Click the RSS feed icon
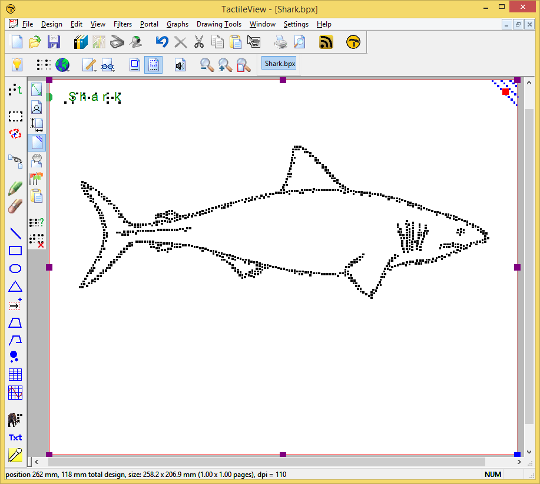The image size is (540, 484). point(326,42)
